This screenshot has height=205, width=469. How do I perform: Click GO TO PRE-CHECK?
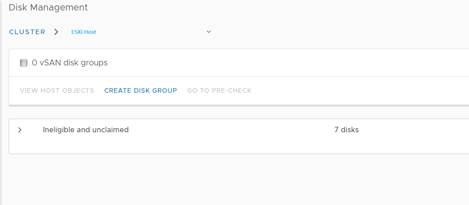coord(219,90)
